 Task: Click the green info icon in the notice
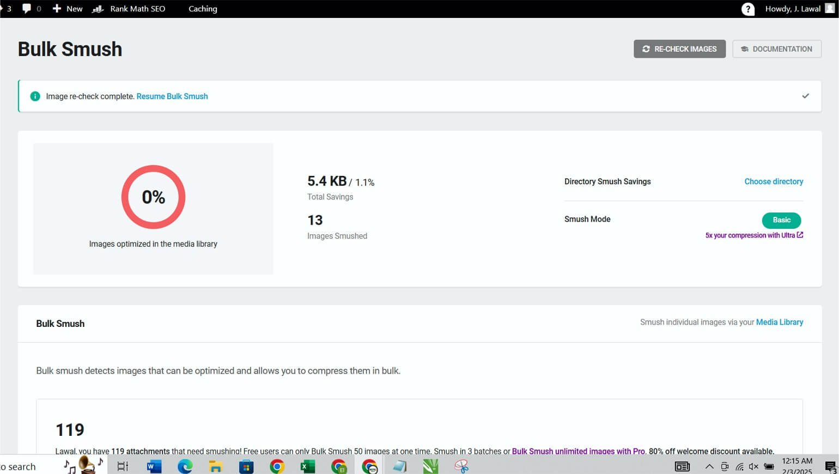[35, 96]
